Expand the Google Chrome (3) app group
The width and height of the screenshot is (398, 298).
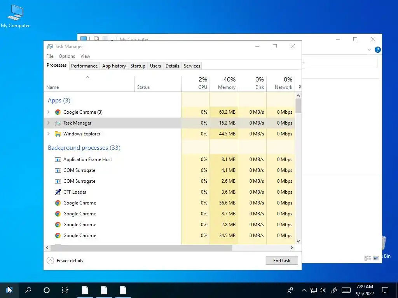coord(49,112)
